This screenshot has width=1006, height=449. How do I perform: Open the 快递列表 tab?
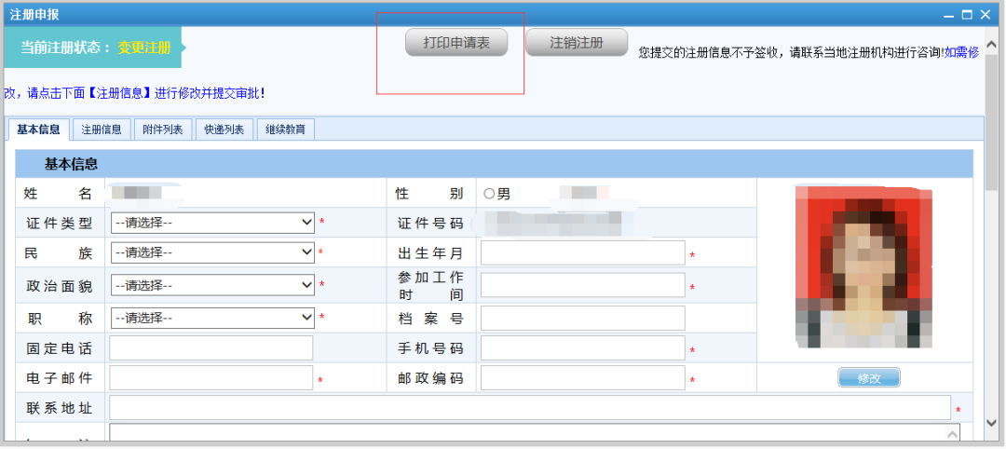[224, 129]
